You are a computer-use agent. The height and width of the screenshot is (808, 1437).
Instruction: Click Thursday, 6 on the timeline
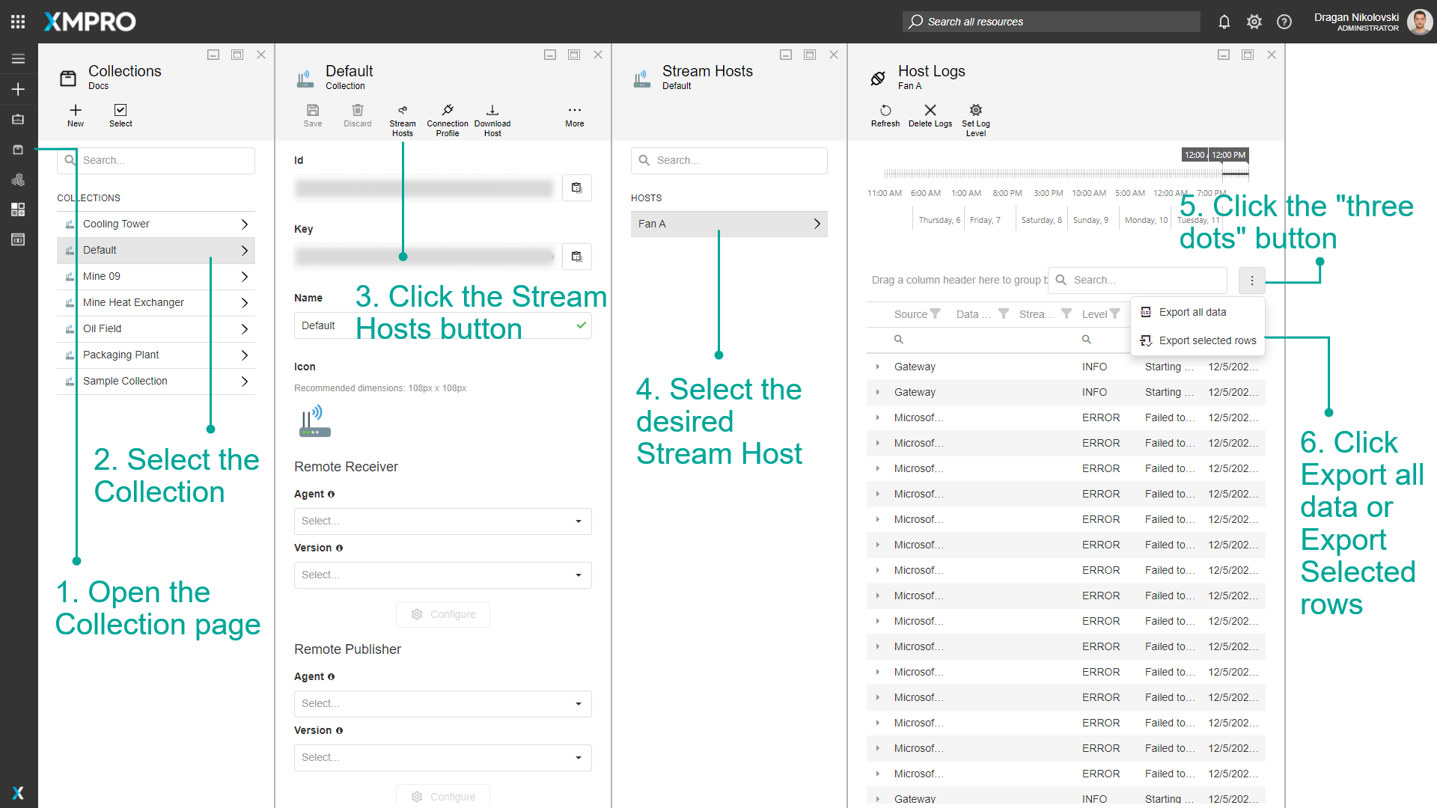(939, 220)
